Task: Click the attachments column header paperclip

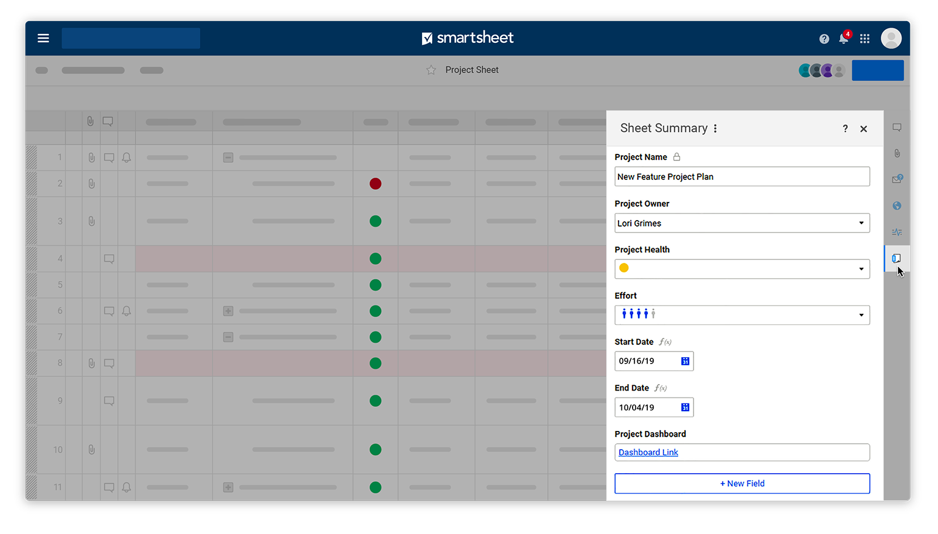Action: coord(90,121)
